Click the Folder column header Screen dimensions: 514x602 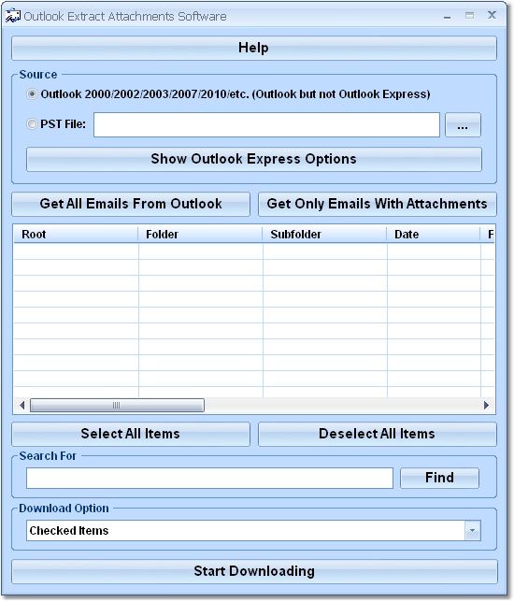pyautogui.click(x=200, y=235)
